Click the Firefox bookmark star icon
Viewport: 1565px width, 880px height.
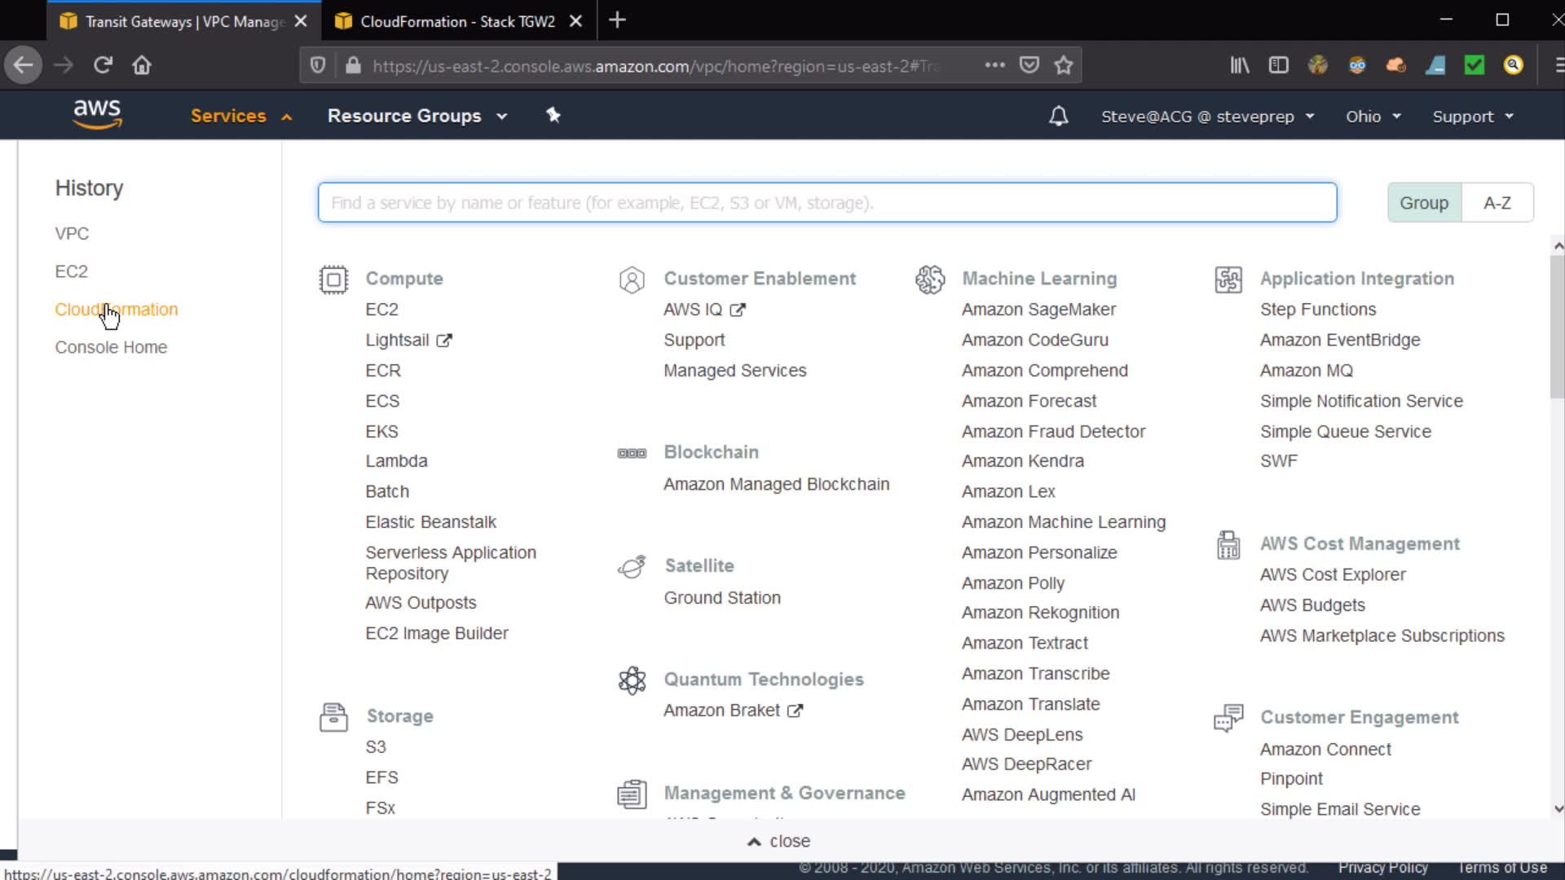click(1064, 65)
